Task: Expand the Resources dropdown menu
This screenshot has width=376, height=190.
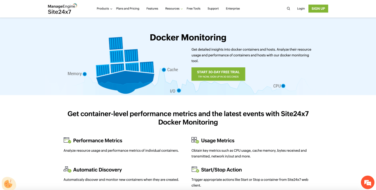Action: (174, 9)
